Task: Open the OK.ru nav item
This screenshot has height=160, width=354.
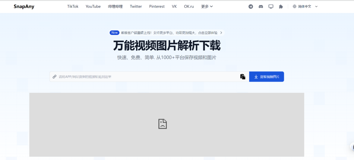Action: [189, 7]
